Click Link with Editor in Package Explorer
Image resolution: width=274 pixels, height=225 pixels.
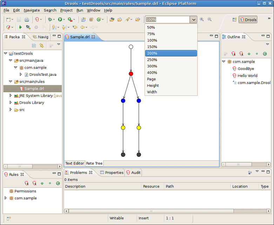[41, 46]
